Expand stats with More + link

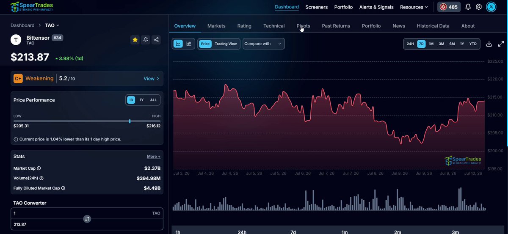(154, 157)
